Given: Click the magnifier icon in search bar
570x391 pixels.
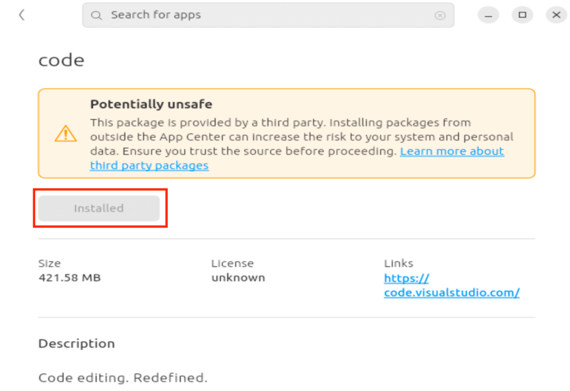Looking at the screenshot, I should coord(96,15).
